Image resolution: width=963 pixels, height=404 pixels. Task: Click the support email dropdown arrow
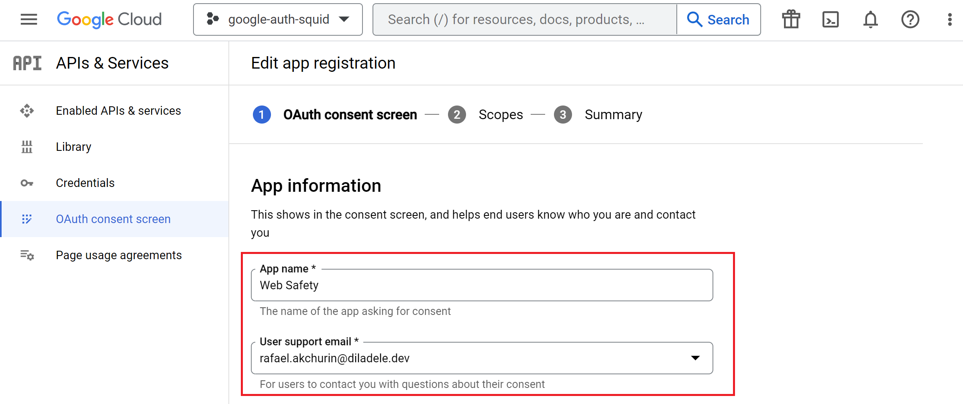coord(695,358)
